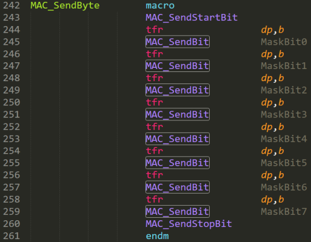The image size is (311, 242).
Task: Click dp,b operand on line 246
Action: 272,54
